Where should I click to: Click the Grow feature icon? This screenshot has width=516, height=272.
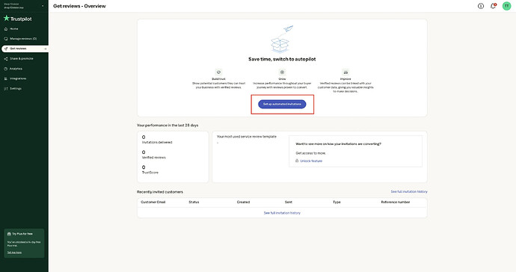pos(282,72)
